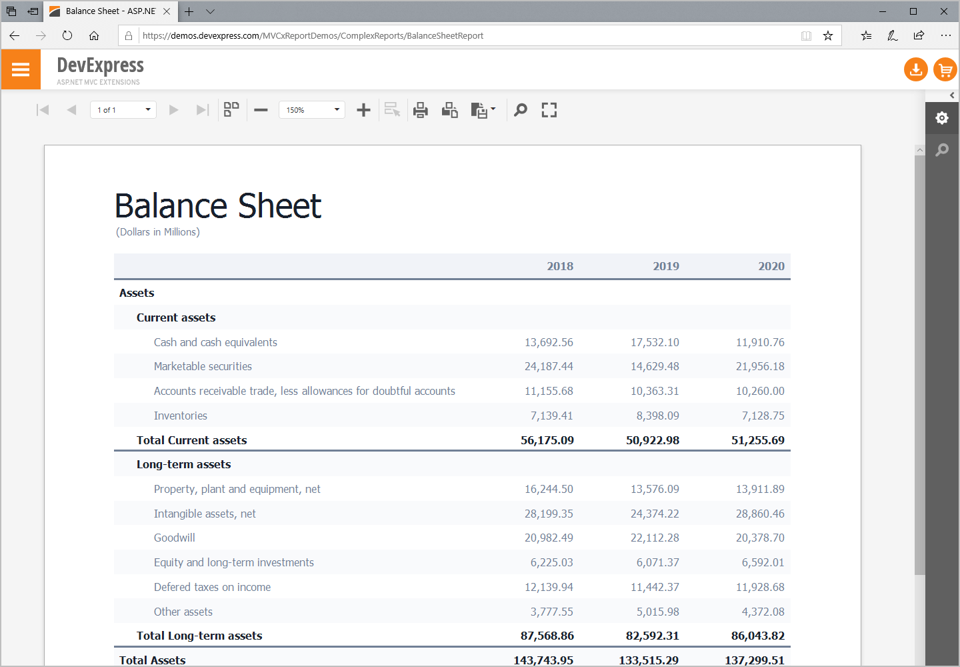Open the page number selector dropdown
Viewport: 960px width, 667px height.
(x=147, y=109)
